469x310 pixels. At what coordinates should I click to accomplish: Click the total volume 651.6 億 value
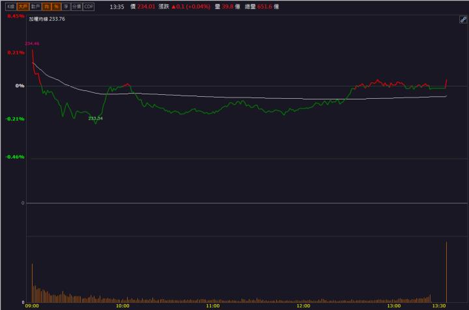(x=268, y=6)
